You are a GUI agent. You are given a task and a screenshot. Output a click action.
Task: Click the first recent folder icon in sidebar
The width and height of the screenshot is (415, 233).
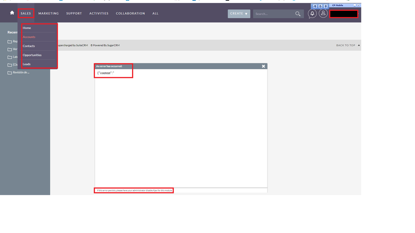click(x=10, y=41)
